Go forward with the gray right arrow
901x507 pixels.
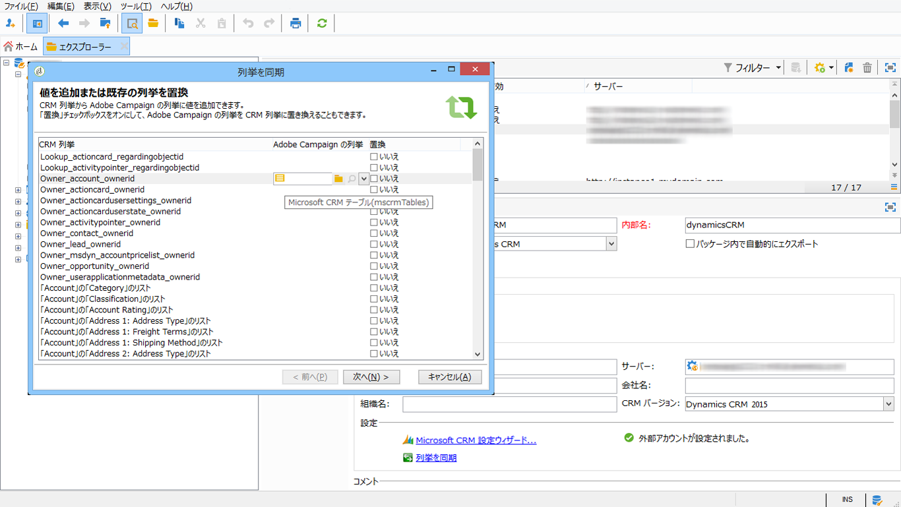tap(84, 23)
